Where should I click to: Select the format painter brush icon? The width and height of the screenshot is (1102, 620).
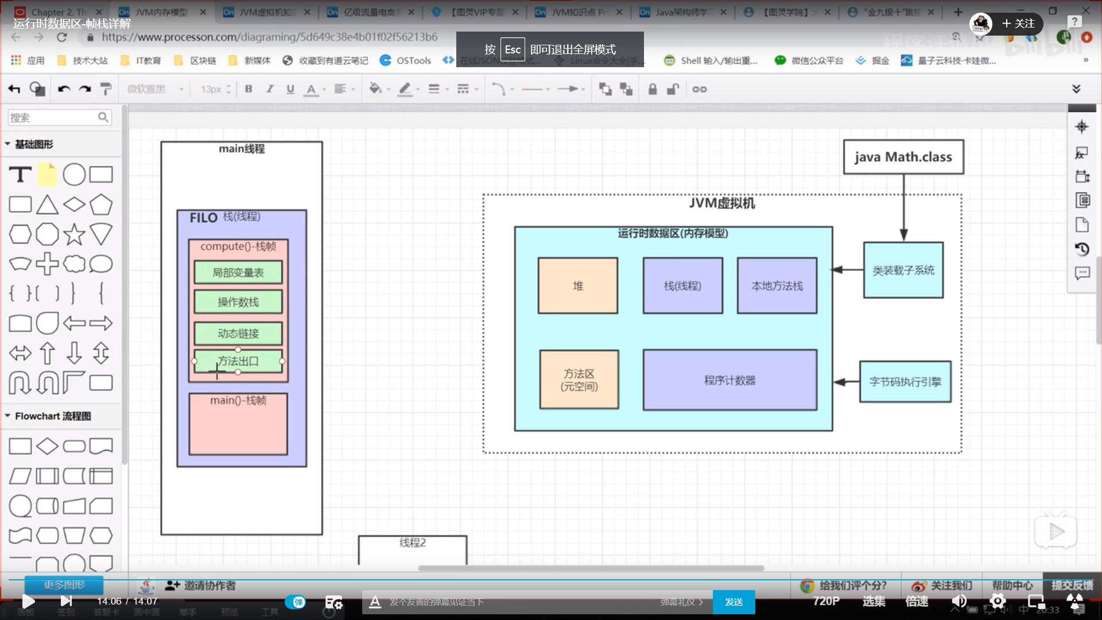pyautogui.click(x=106, y=89)
